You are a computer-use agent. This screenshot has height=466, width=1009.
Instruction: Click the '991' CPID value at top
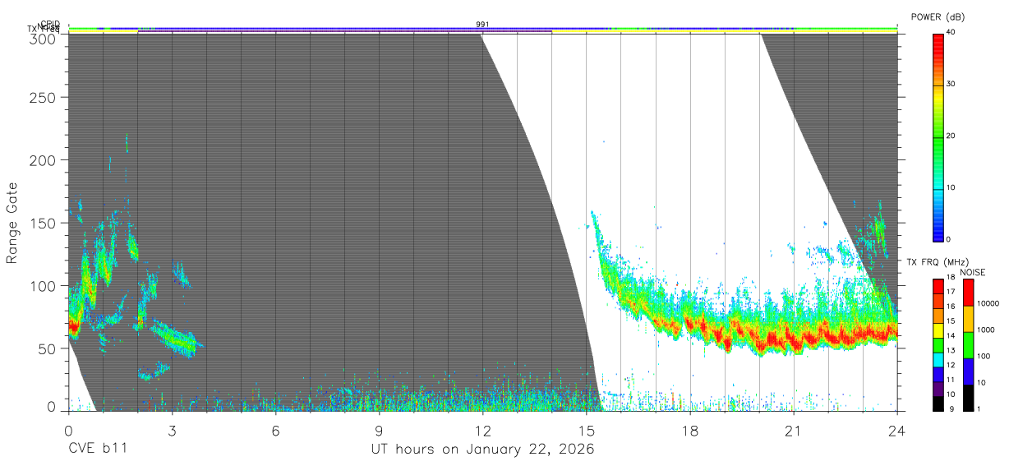482,25
